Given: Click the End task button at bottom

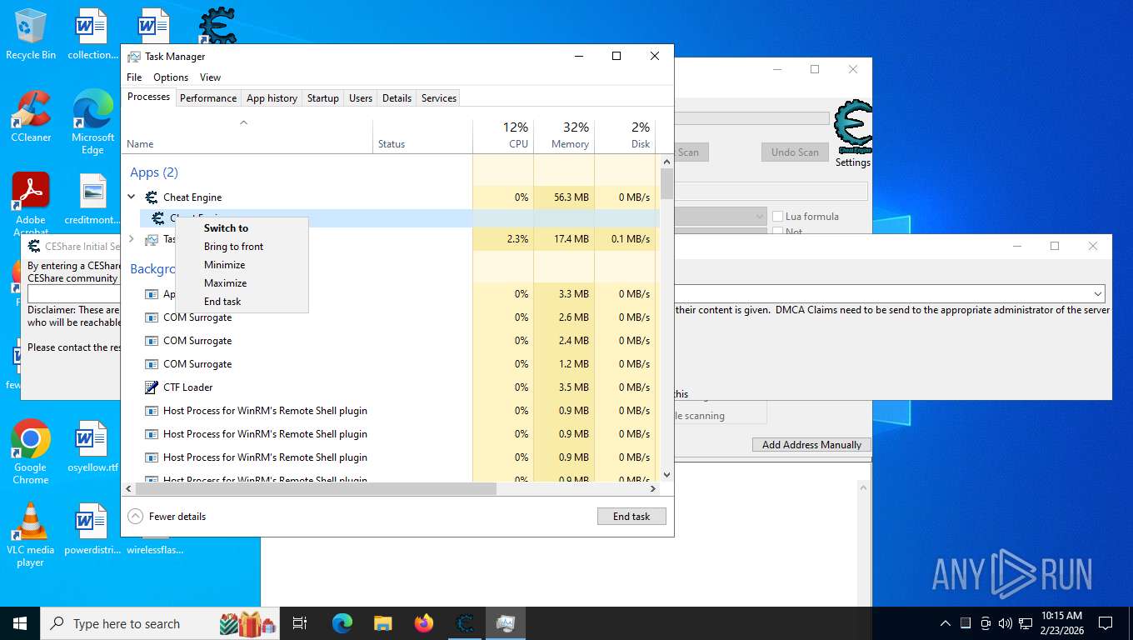Looking at the screenshot, I should [631, 517].
